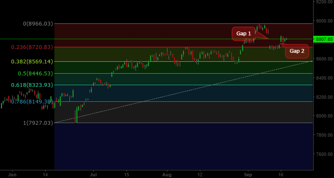Select the dashed grey ascending trendline
334x178 pixels.
[x=183, y=92]
